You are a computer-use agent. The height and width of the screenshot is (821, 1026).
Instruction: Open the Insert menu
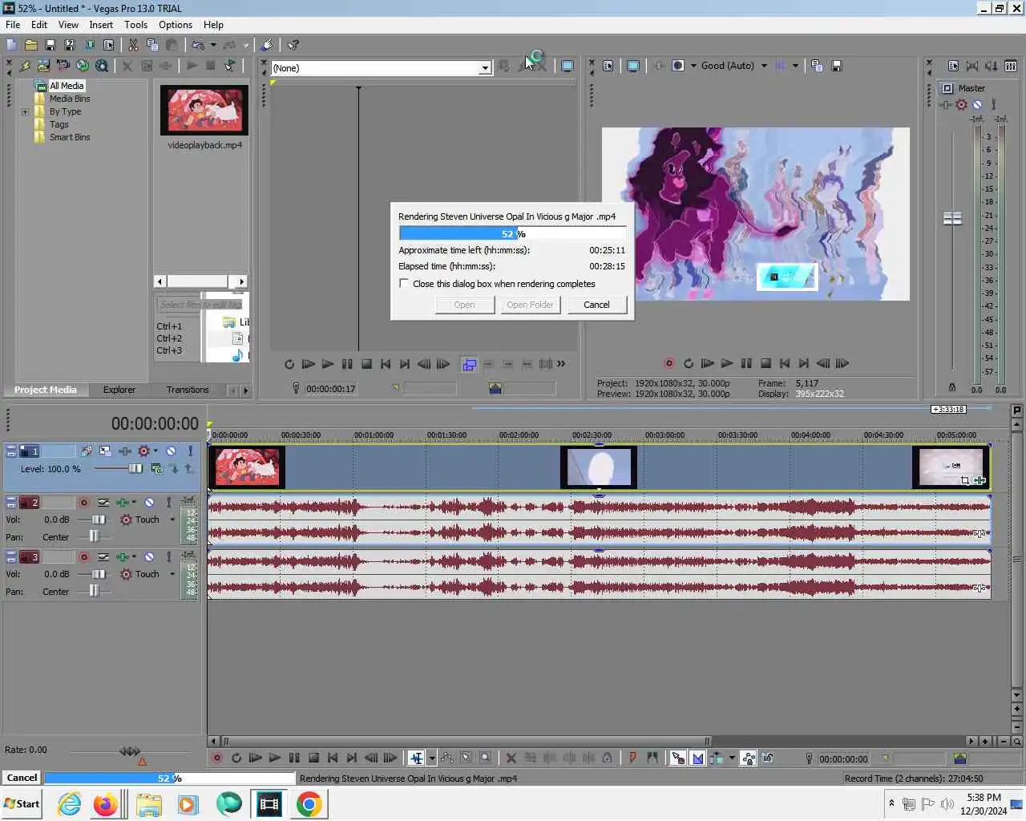[101, 25]
